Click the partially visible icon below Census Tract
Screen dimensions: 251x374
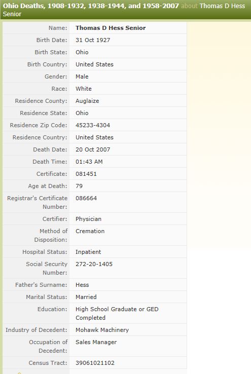pos(20,373)
